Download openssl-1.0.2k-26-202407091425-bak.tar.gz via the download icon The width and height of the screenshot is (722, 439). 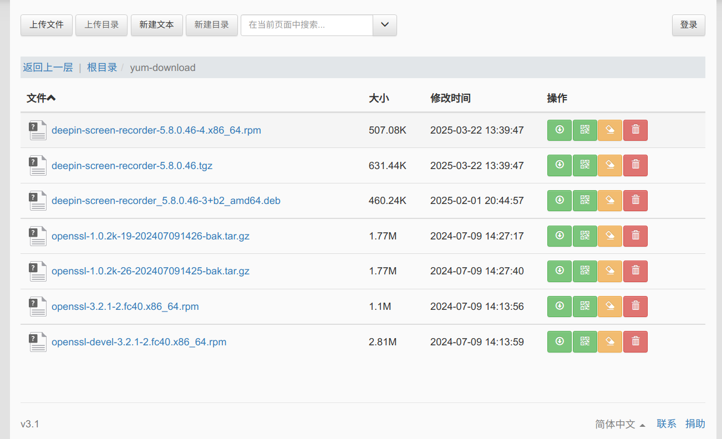click(559, 271)
